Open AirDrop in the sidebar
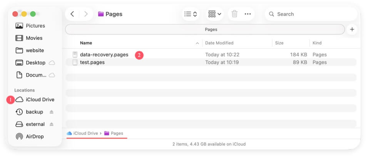366x156 pixels. (29, 136)
